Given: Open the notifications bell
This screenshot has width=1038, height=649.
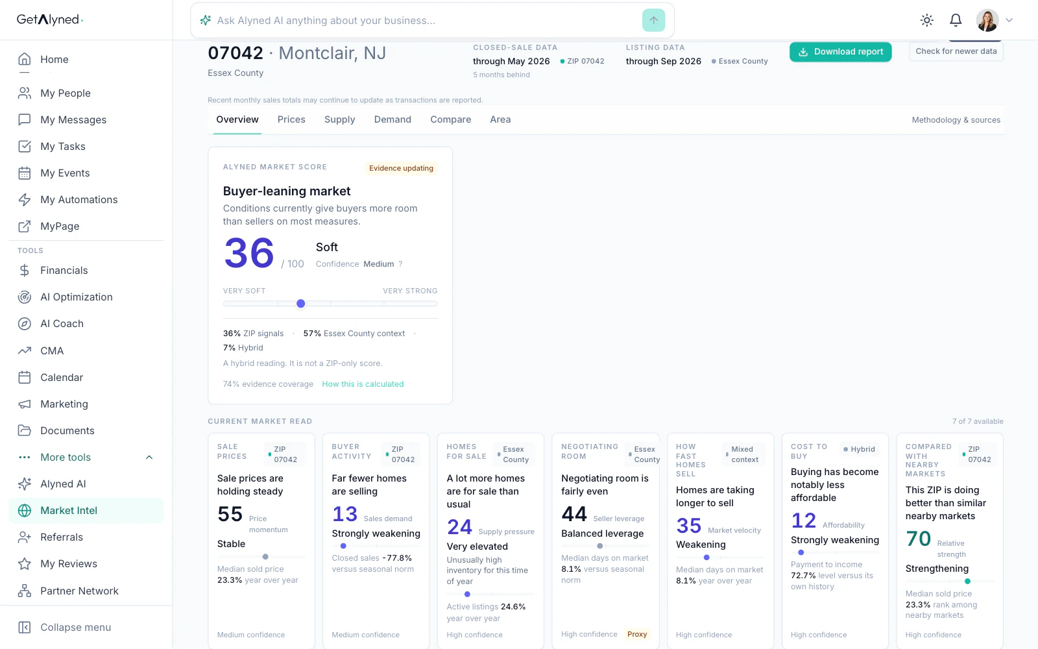Looking at the screenshot, I should [x=956, y=20].
